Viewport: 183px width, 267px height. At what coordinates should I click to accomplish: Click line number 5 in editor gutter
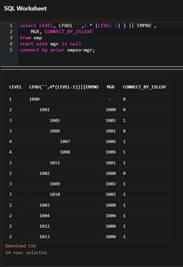[x=11, y=50]
